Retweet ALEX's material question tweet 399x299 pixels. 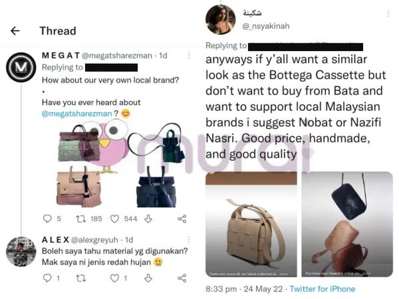pyautogui.click(x=81, y=279)
